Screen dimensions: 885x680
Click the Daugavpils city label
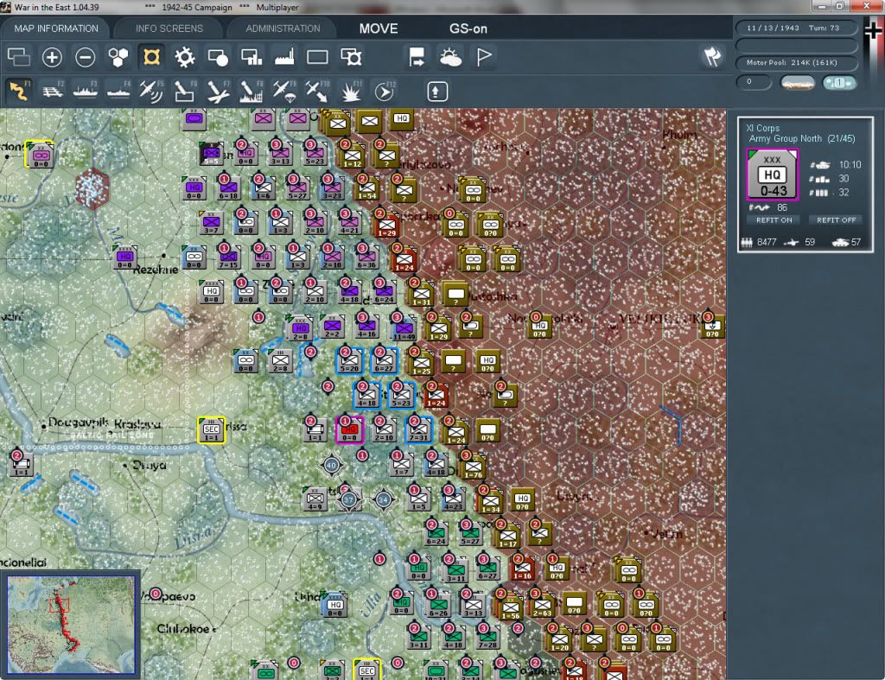pyautogui.click(x=79, y=423)
